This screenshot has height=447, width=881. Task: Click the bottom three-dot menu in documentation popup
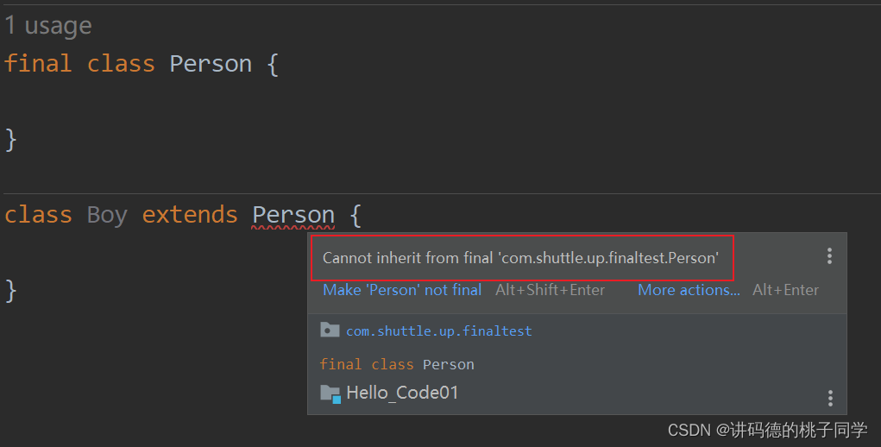pyautogui.click(x=830, y=398)
